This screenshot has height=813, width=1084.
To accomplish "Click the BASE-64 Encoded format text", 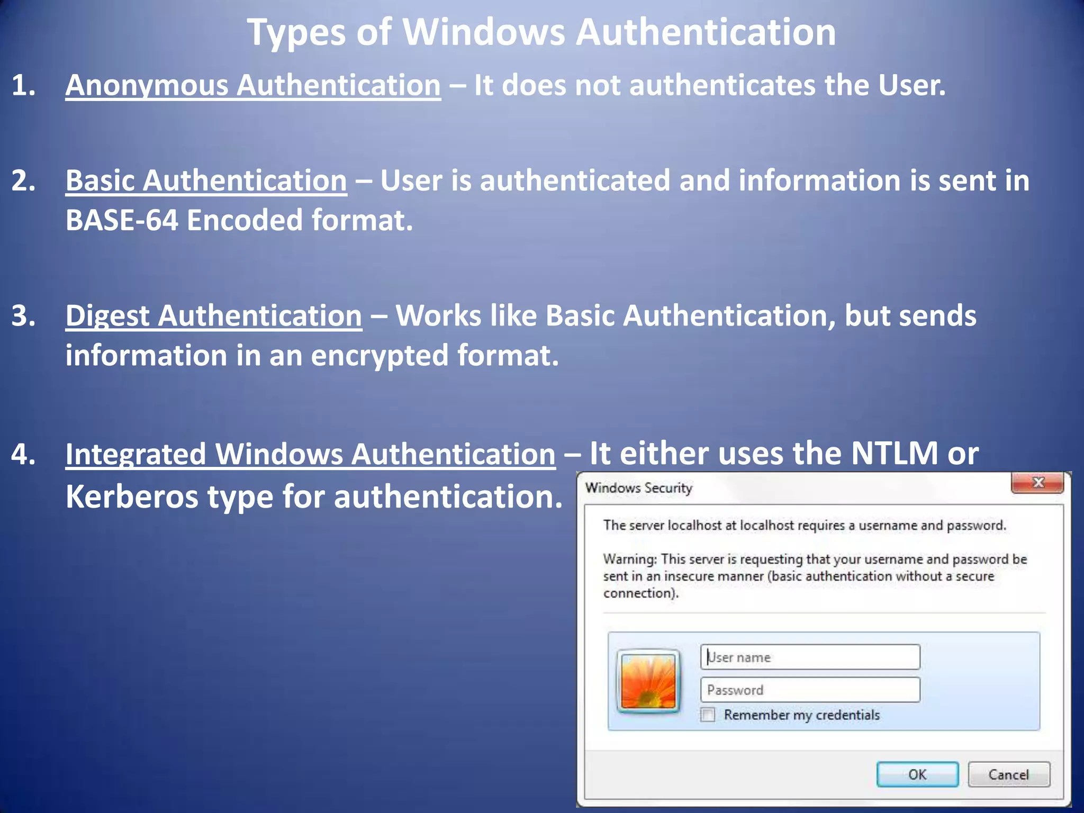I will (239, 220).
